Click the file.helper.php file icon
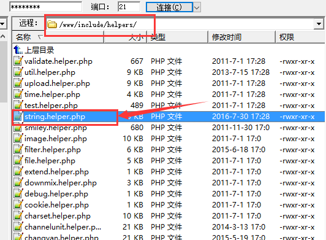 point(18,160)
